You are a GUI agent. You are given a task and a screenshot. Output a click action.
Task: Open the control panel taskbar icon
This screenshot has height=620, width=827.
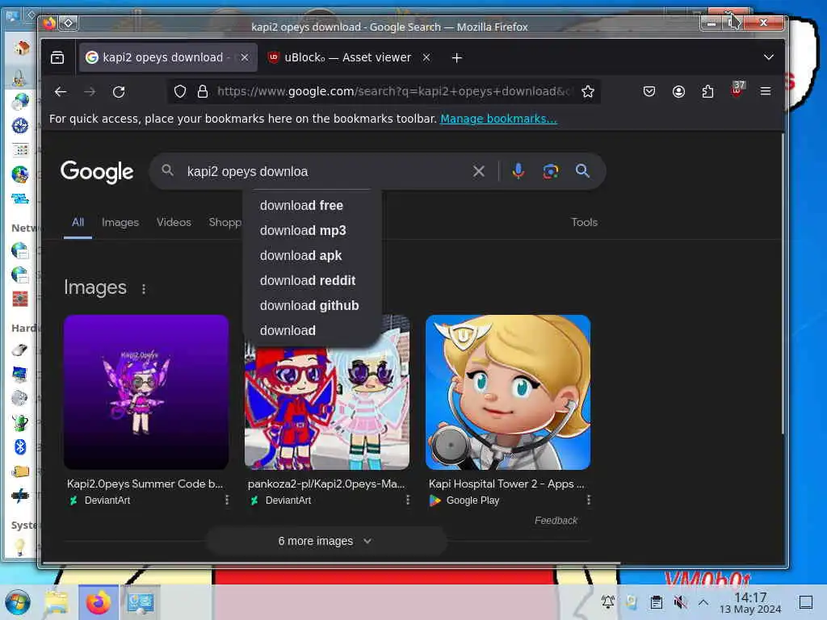point(141,602)
